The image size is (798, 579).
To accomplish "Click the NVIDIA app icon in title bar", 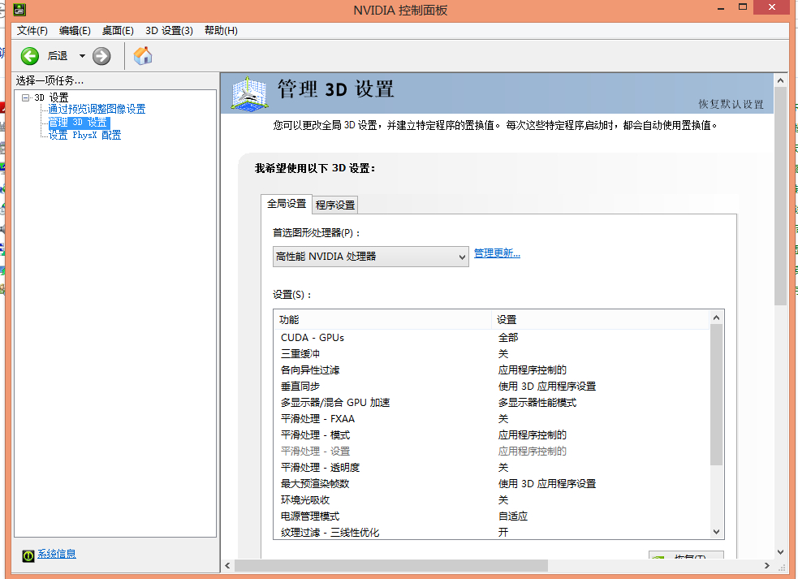I will click(x=19, y=9).
